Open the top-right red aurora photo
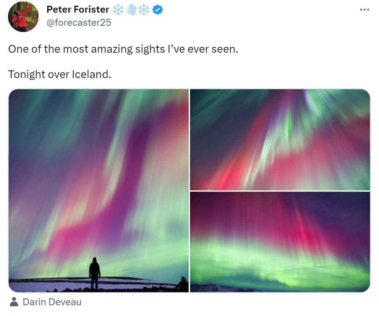This screenshot has width=379, height=316. [x=280, y=140]
